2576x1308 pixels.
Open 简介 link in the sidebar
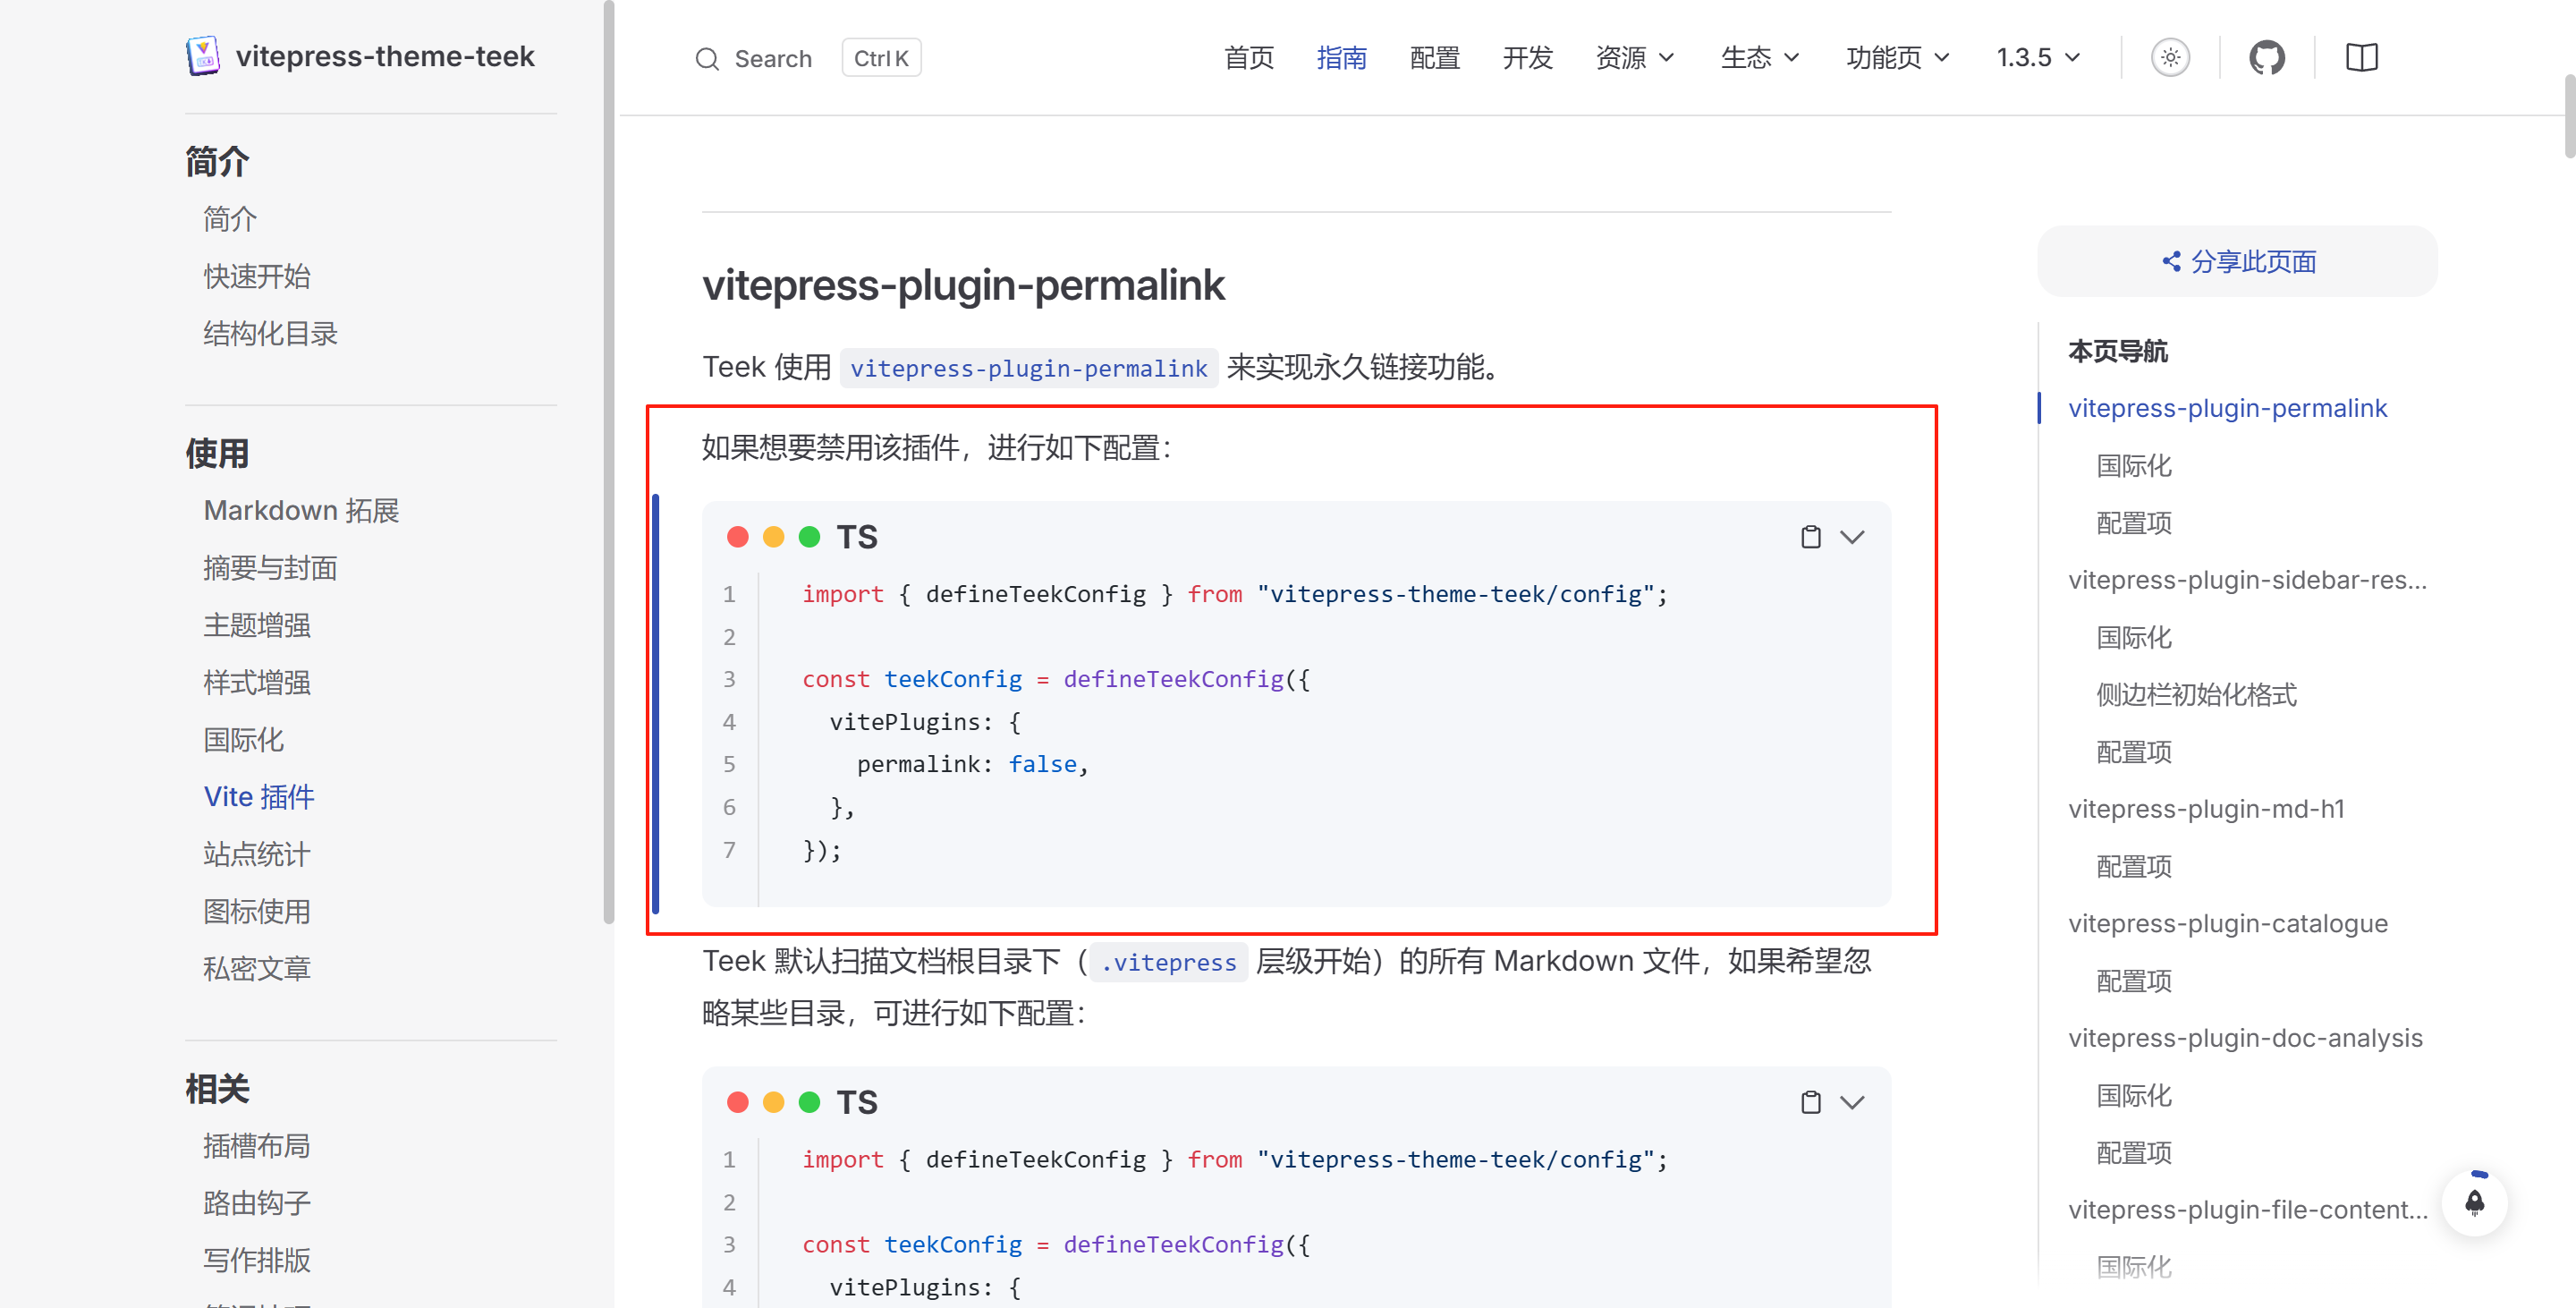click(x=230, y=219)
